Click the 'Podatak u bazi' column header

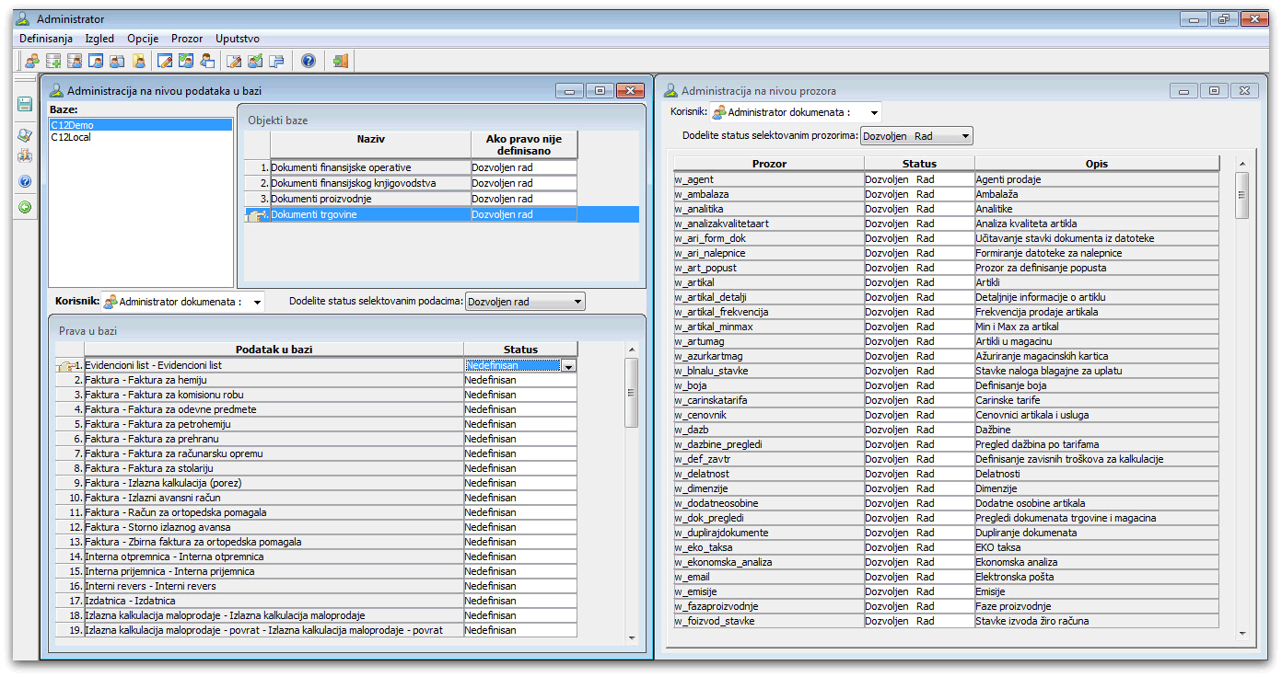pos(274,350)
